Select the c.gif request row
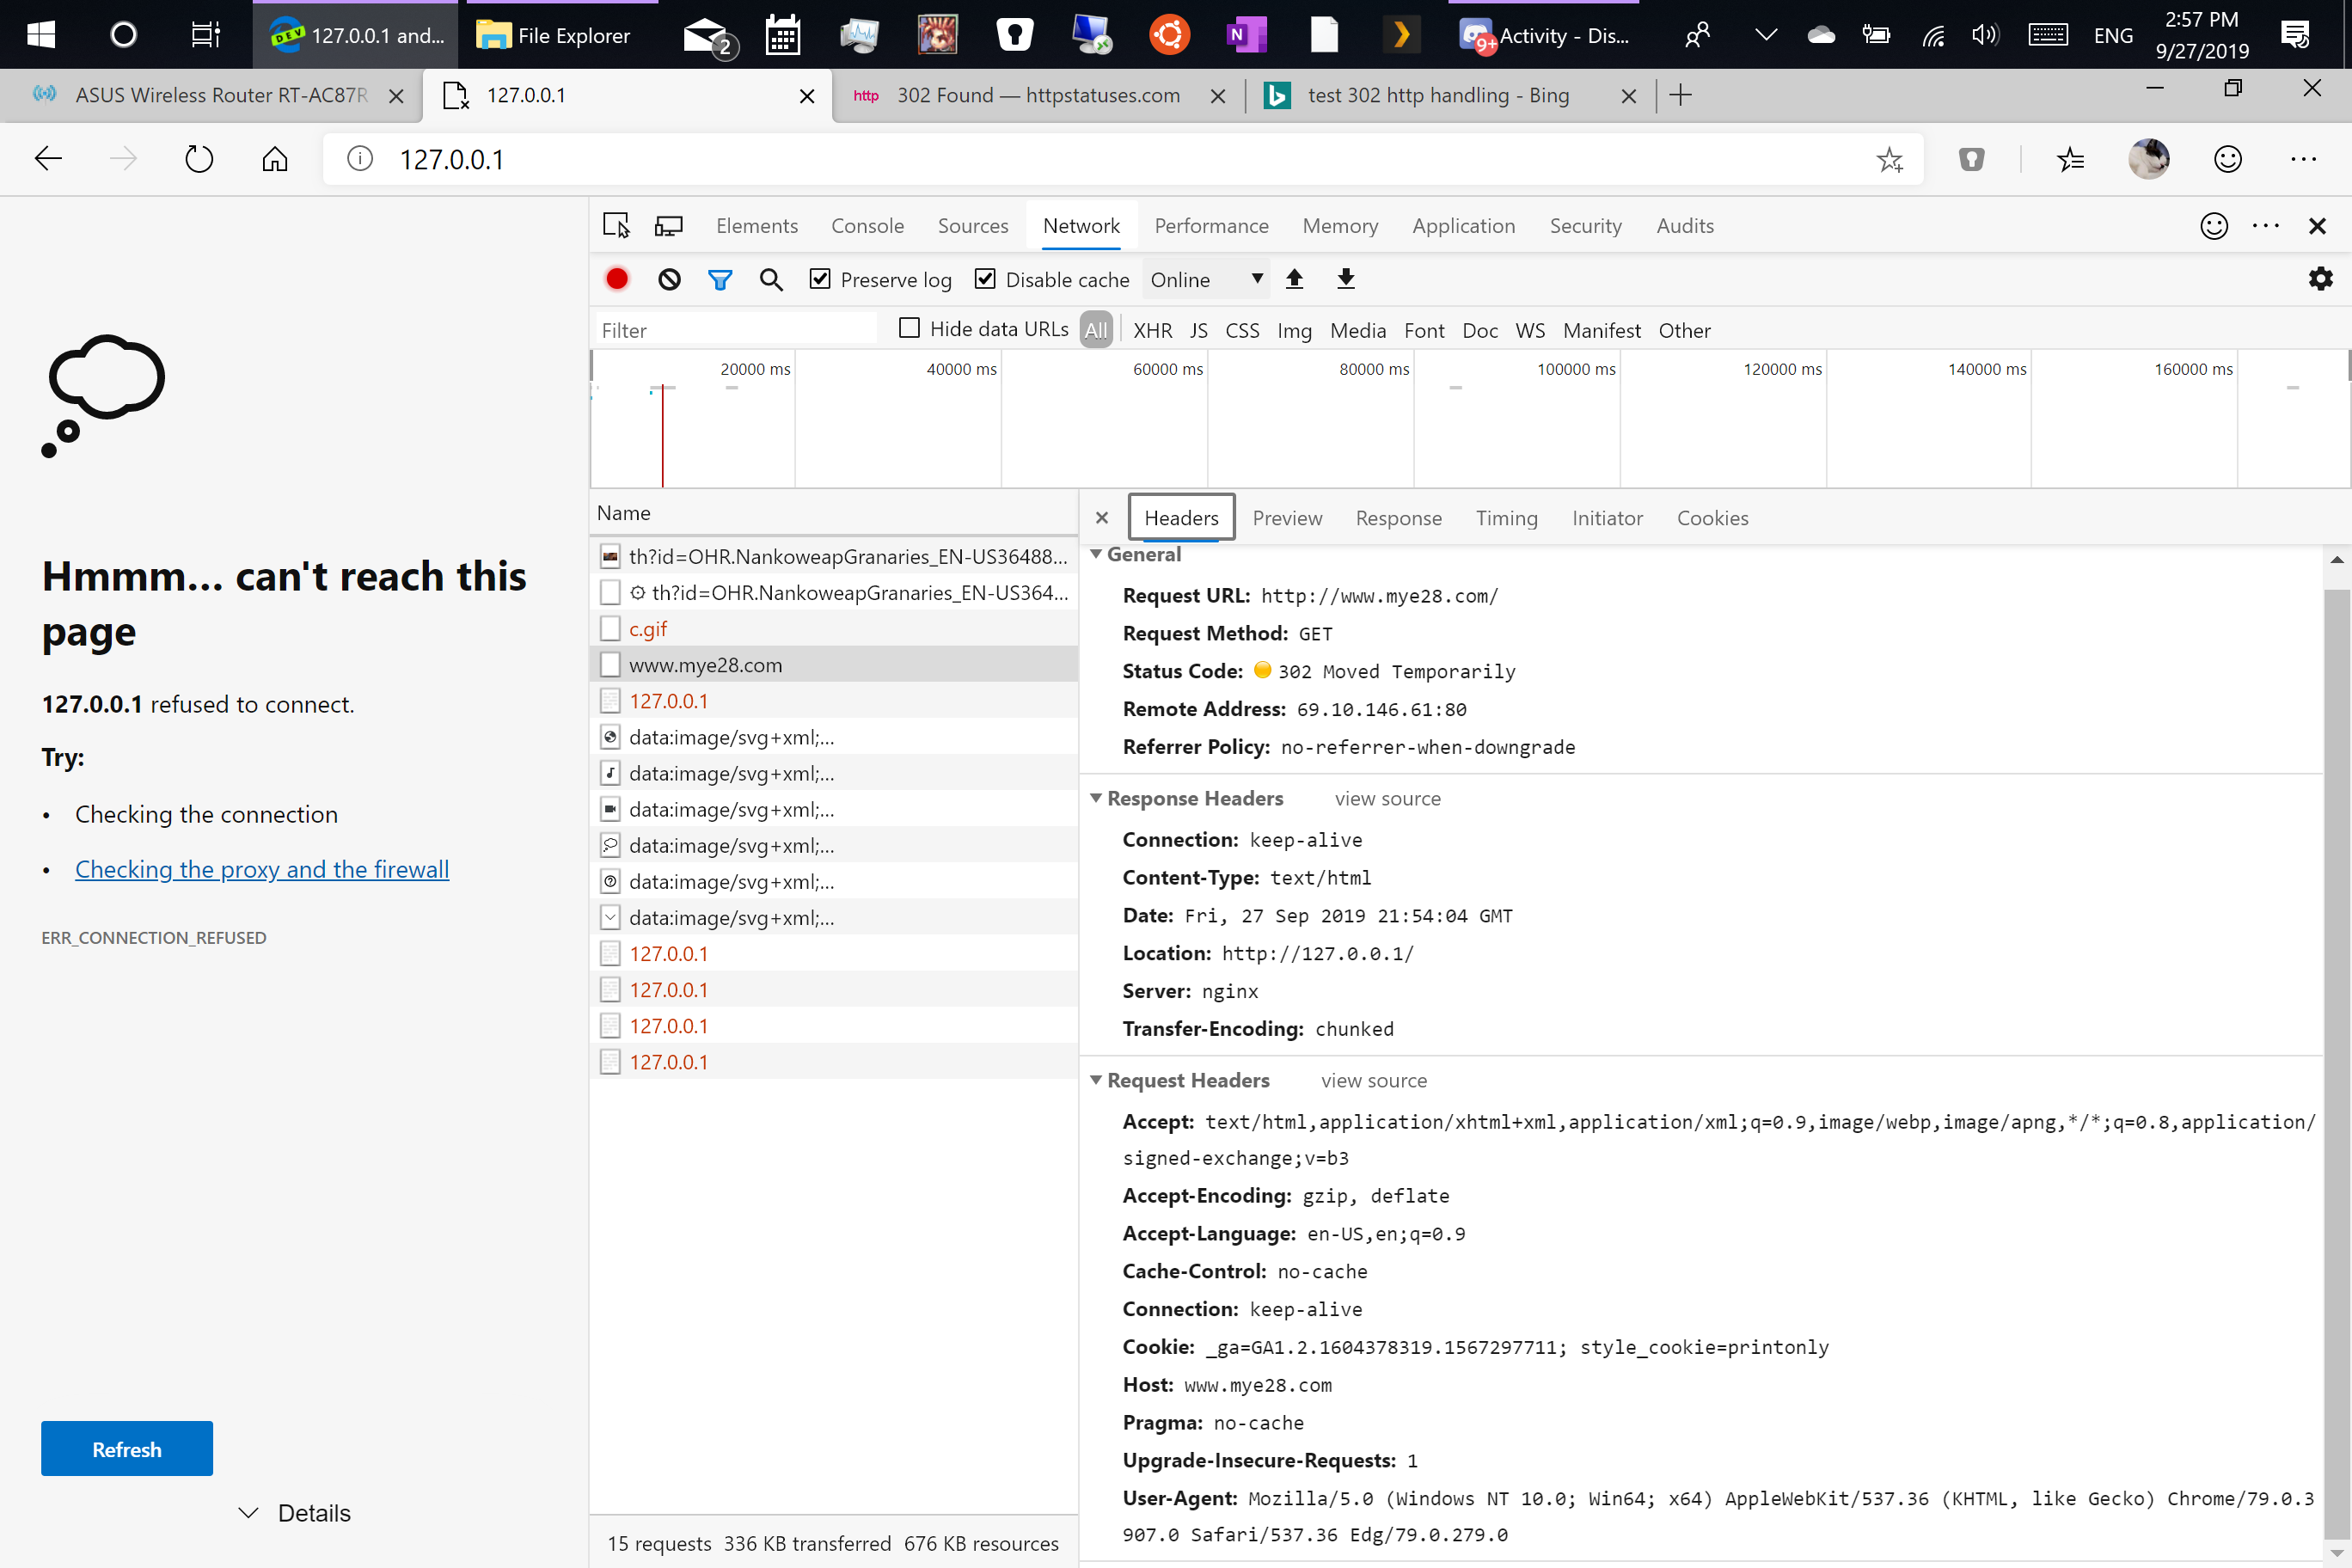The height and width of the screenshot is (1568, 2352). click(834, 629)
